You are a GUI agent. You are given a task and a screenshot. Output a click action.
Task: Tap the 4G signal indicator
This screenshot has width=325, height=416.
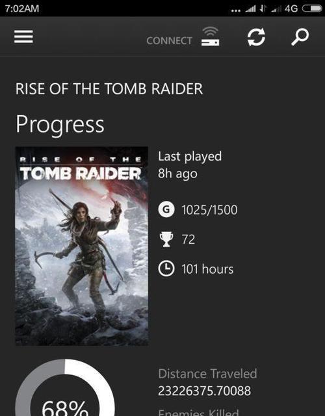click(291, 8)
